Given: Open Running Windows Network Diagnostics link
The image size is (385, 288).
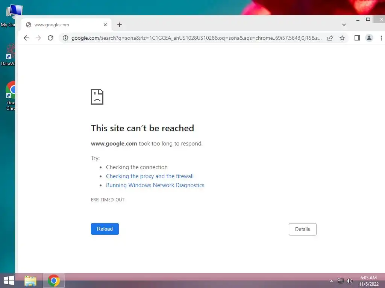Looking at the screenshot, I should [x=155, y=185].
